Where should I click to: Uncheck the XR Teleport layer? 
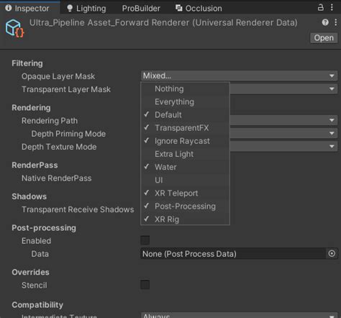tap(185, 193)
